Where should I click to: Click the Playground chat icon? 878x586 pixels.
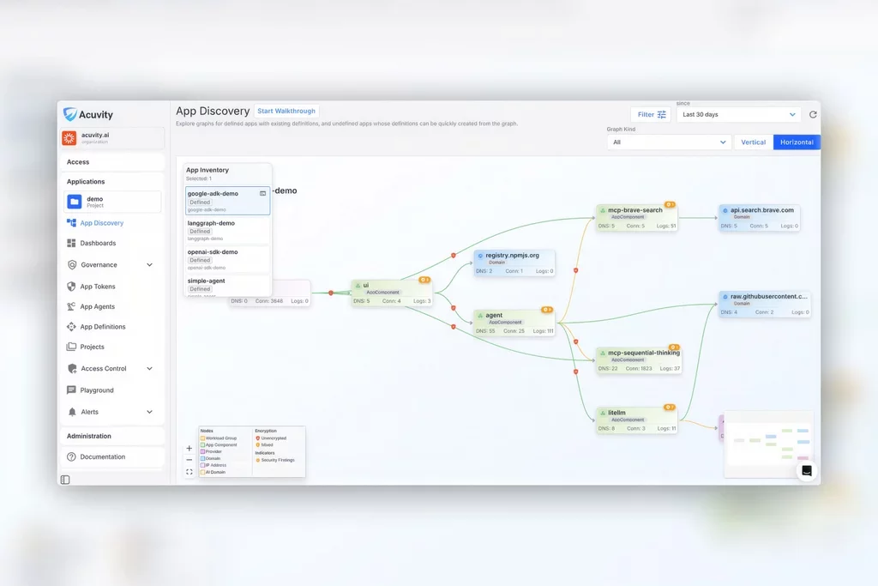pyautogui.click(x=71, y=390)
